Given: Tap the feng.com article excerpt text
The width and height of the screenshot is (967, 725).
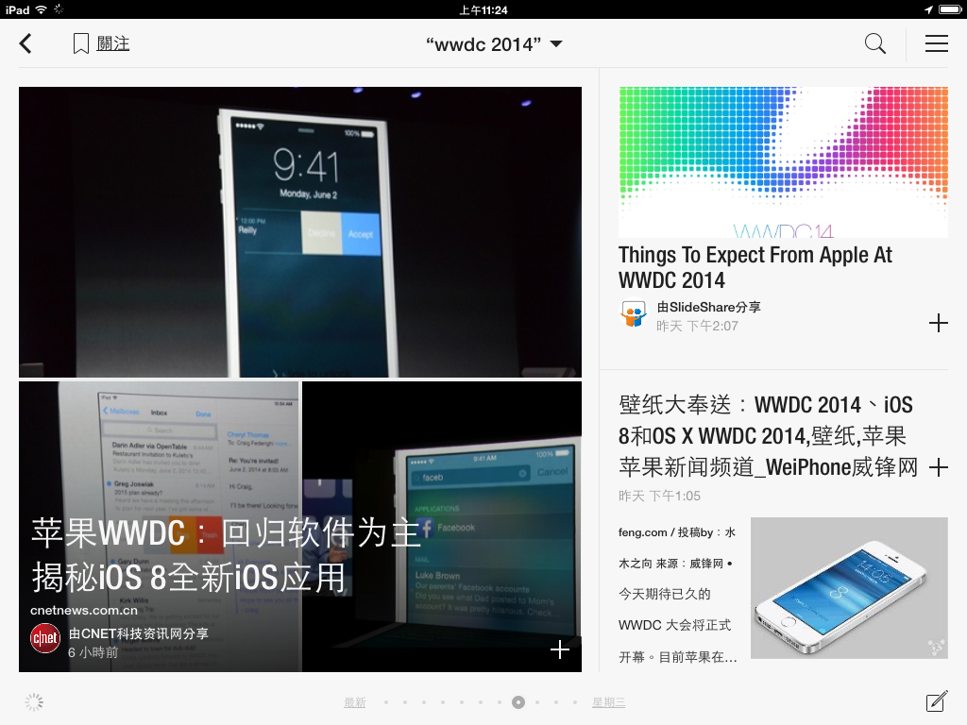Looking at the screenshot, I should pyautogui.click(x=678, y=595).
